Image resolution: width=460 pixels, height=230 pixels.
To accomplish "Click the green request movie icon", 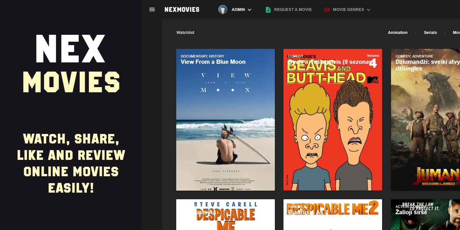I will 268,10.
